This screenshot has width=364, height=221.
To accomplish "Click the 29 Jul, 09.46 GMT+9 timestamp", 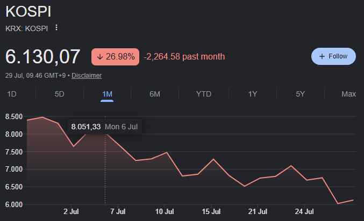I will tap(35, 76).
